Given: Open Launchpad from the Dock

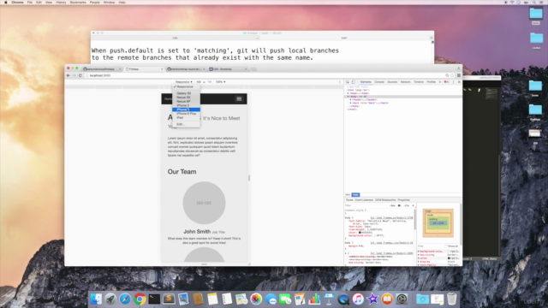Looking at the screenshot, I should [110, 299].
